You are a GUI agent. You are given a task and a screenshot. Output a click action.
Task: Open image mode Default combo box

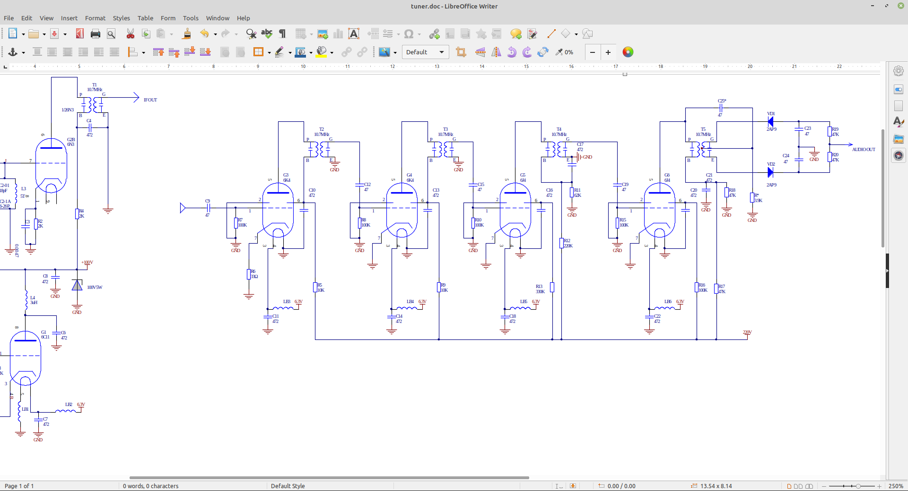tap(425, 52)
